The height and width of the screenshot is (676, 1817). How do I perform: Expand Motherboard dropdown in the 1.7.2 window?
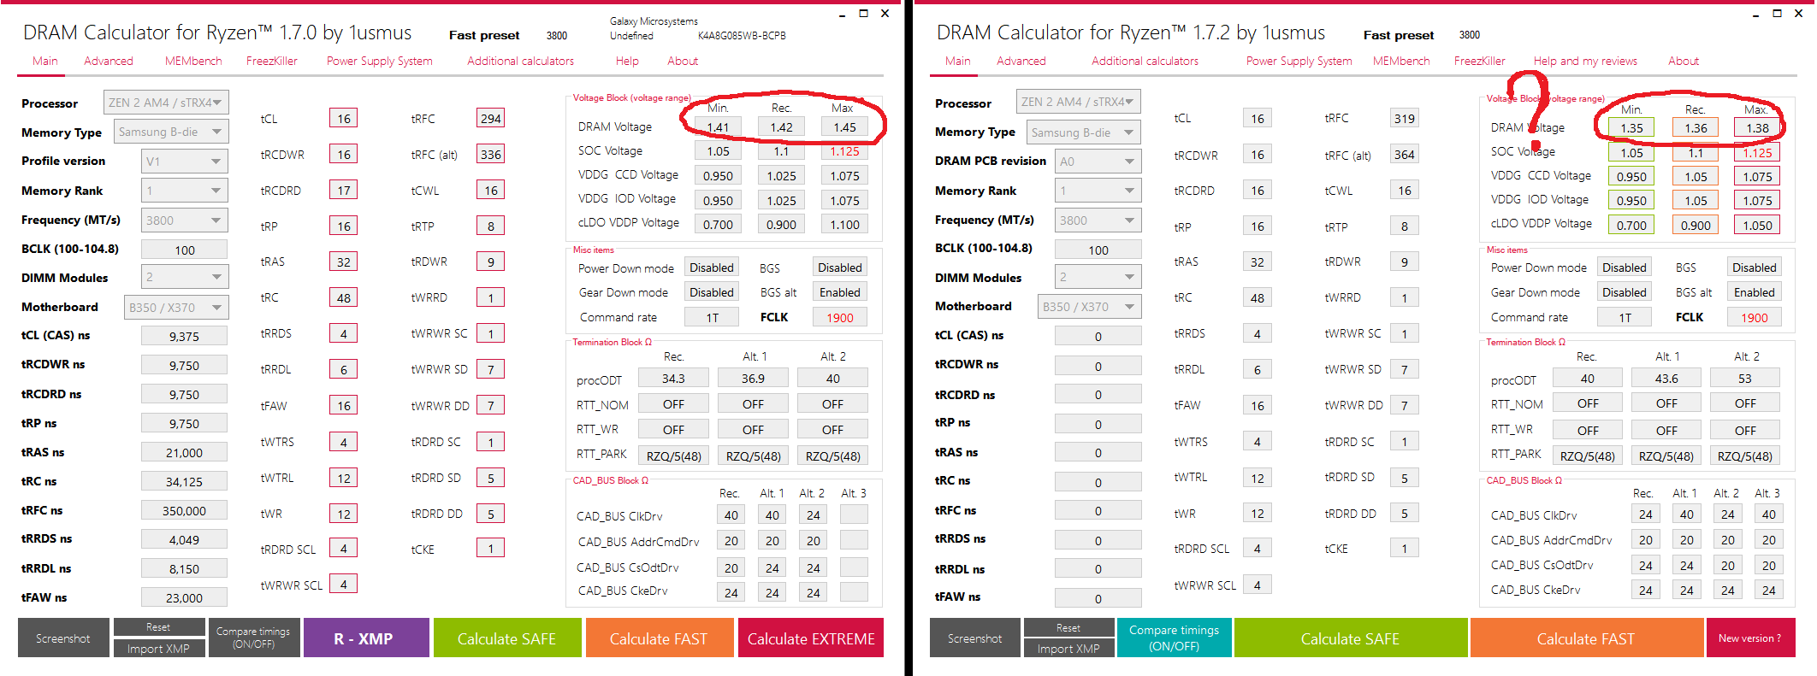(x=1090, y=306)
